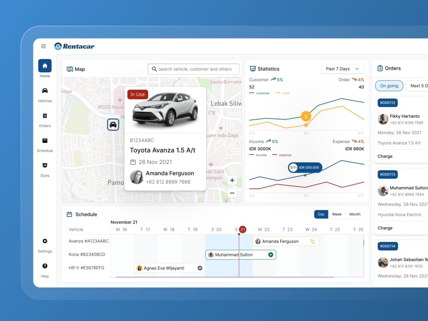The height and width of the screenshot is (321, 428).
Task: Click IDR 3000K income value
Action: click(260, 149)
